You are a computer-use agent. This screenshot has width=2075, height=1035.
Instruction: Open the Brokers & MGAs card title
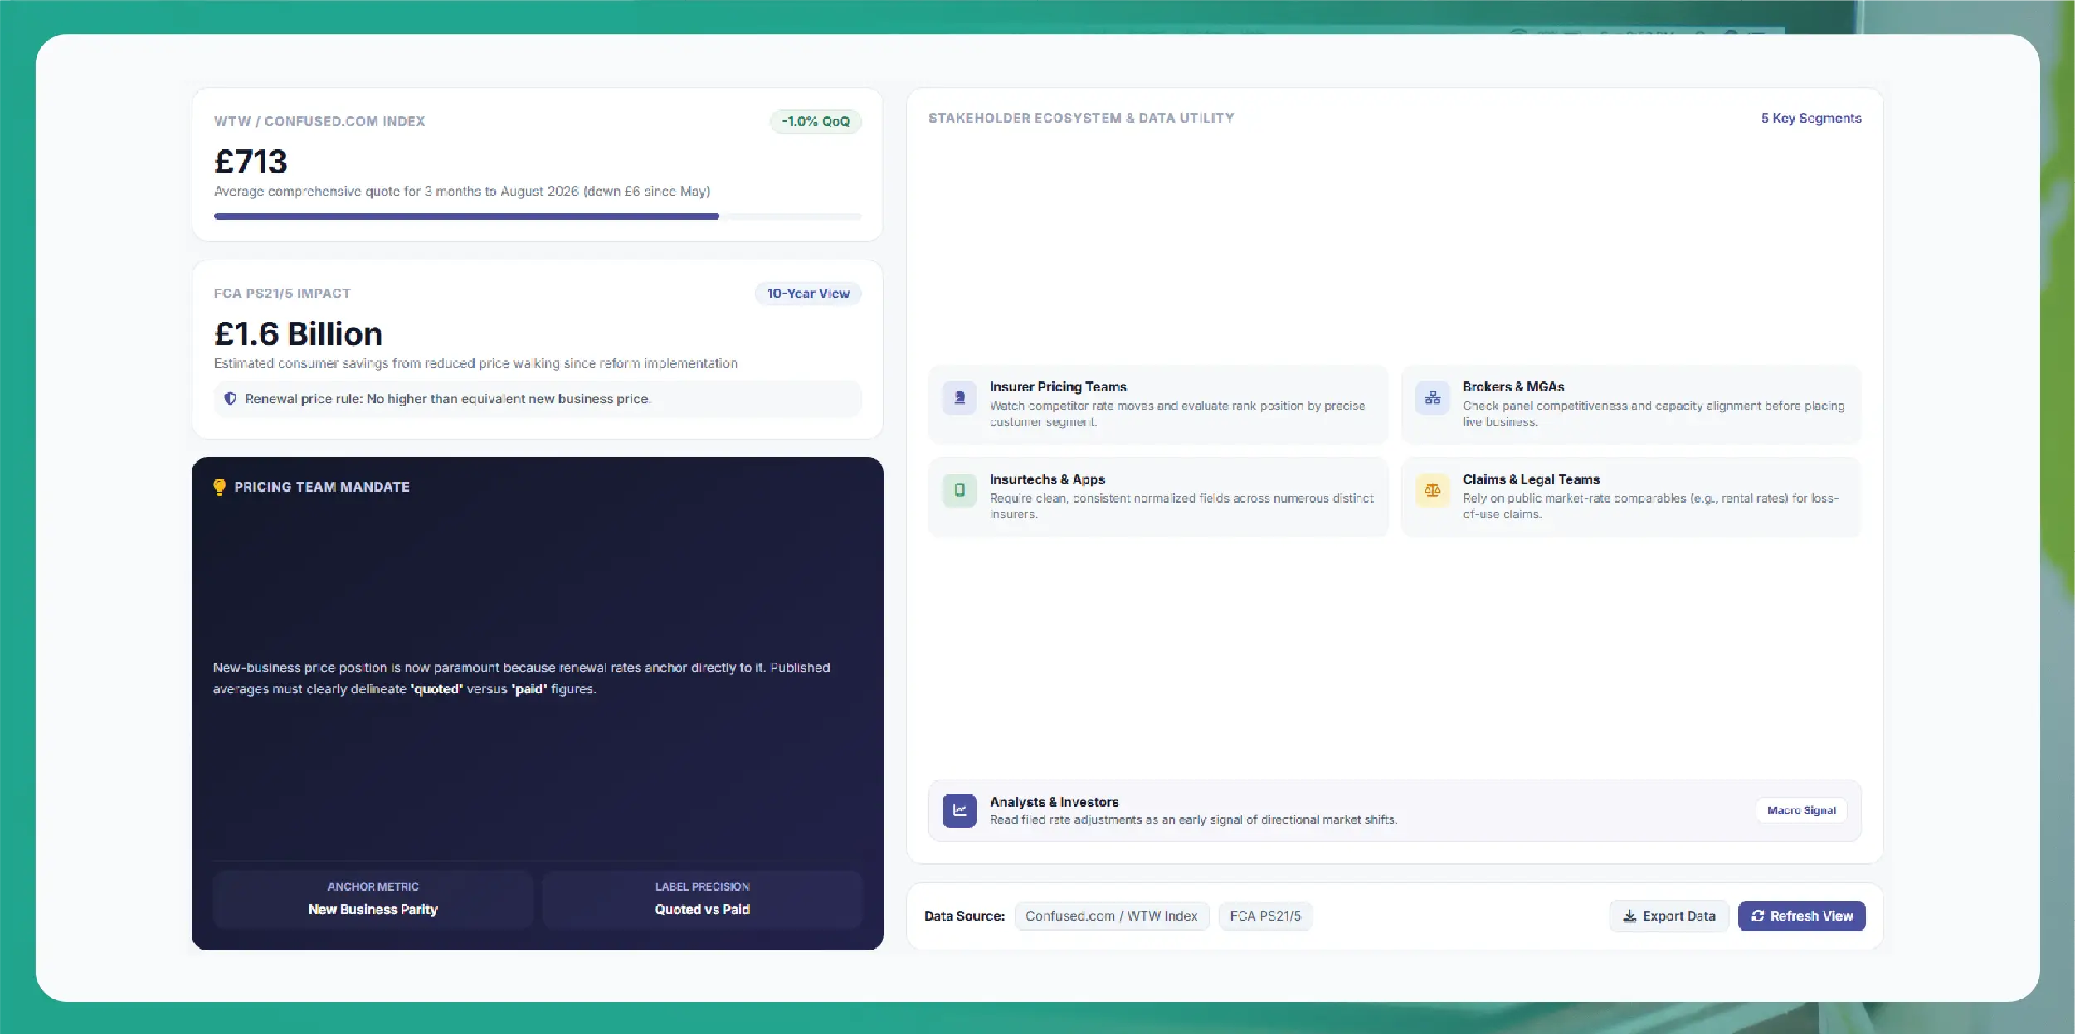1513,387
